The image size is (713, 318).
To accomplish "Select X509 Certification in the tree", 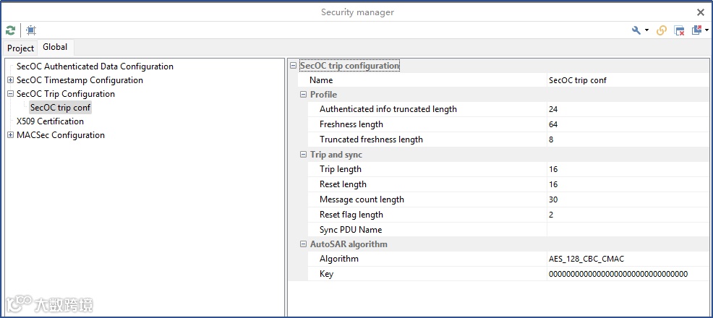I will [x=50, y=121].
